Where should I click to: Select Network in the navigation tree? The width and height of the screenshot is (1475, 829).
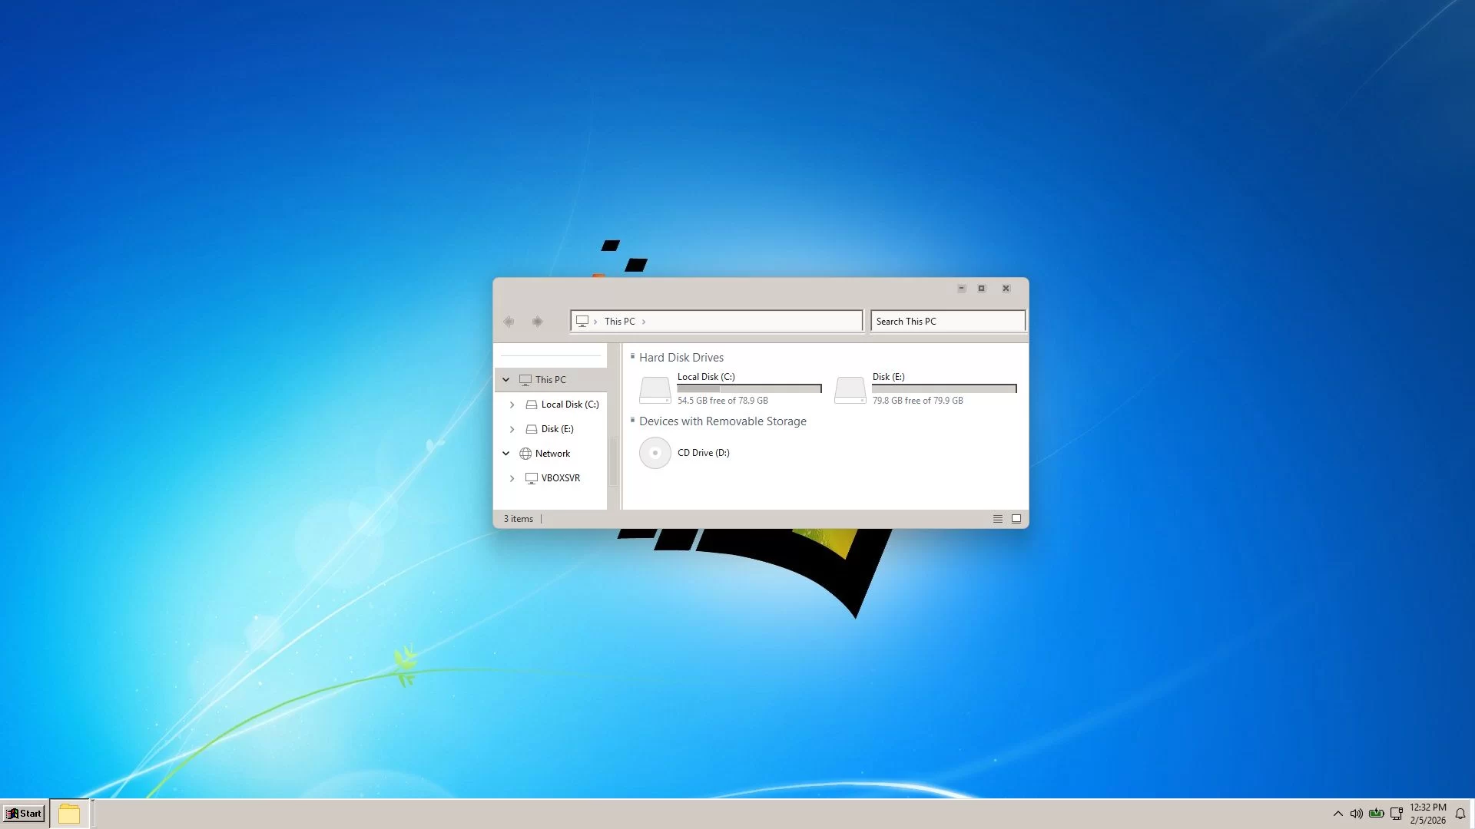(x=552, y=454)
